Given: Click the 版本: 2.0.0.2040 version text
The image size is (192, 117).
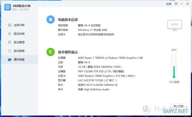Looking at the screenshot, I should (x=21, y=10).
